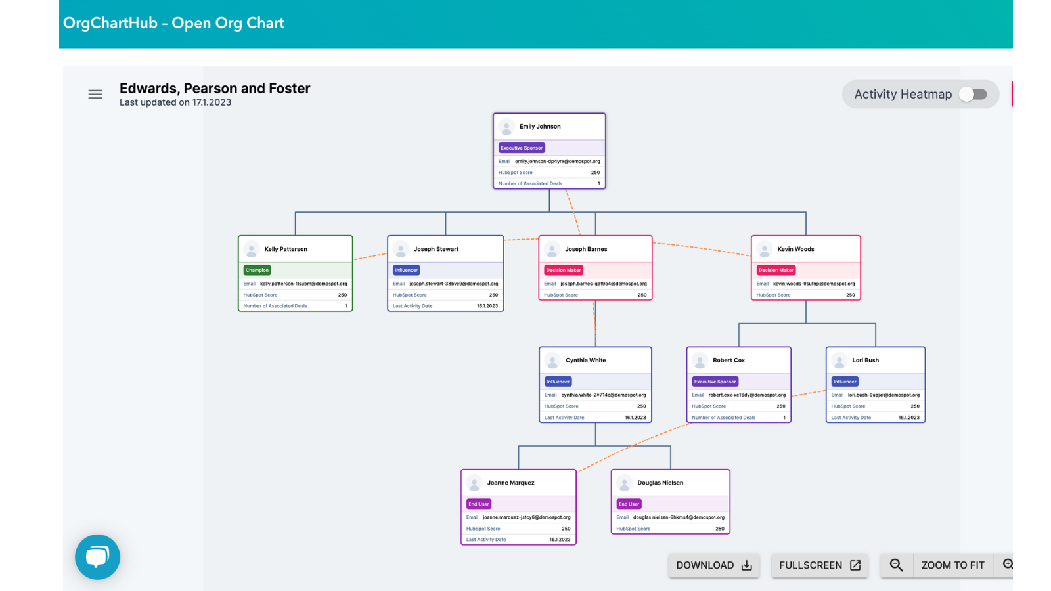Select Kelly Patterson's avatar icon
Image resolution: width=1051 pixels, height=591 pixels.
251,250
